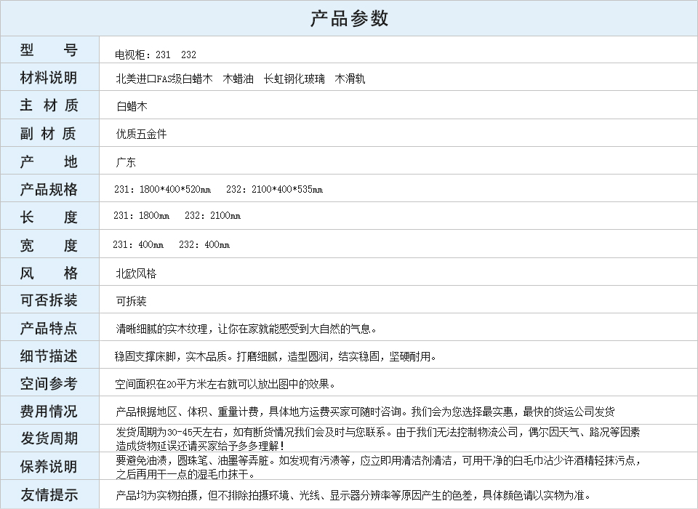Select the 空间参考 label cell

pos(49,383)
